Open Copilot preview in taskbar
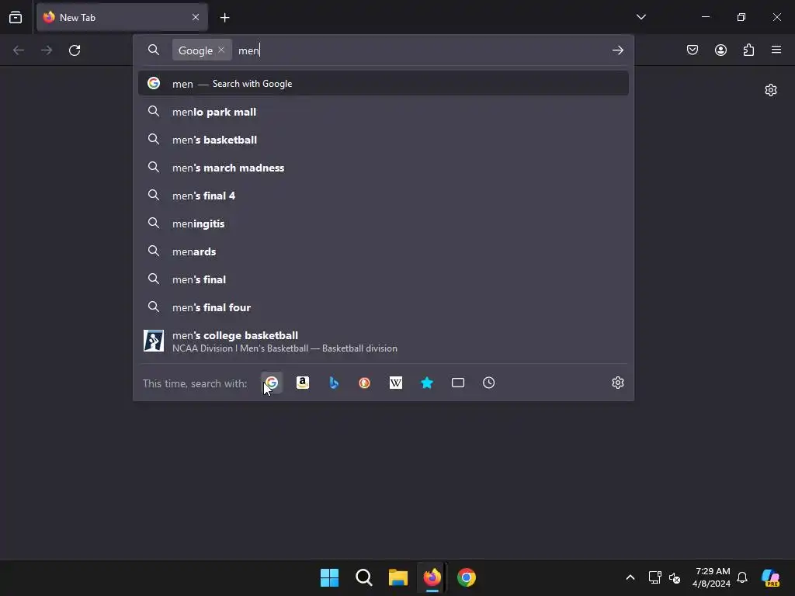Screen dimensions: 795x596 (x=770, y=577)
